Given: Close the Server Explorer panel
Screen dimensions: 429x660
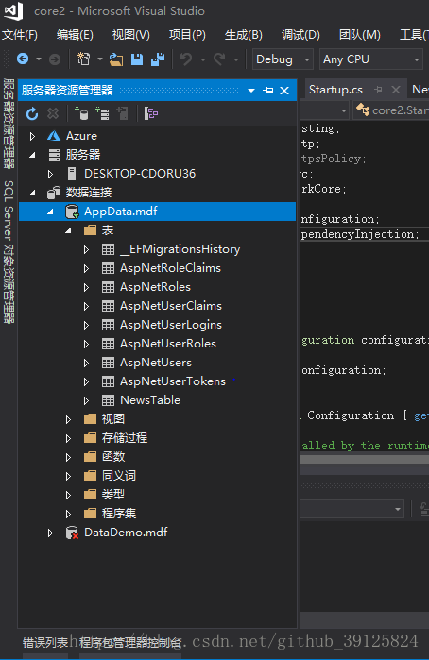Looking at the screenshot, I should 284,90.
